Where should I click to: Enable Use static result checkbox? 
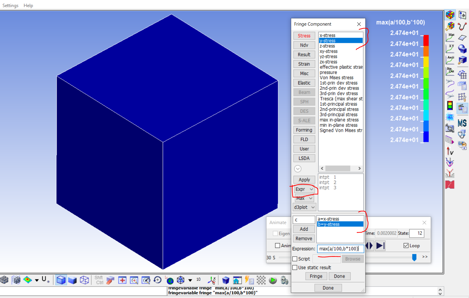[x=295, y=268]
